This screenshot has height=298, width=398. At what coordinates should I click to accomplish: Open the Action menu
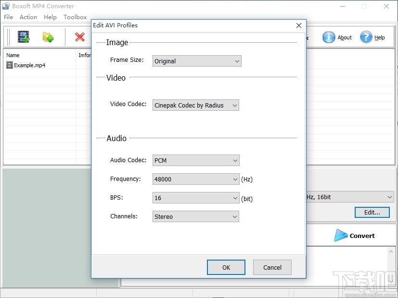[x=28, y=17]
